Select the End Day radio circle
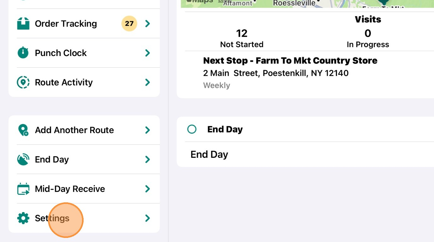Viewport: 434px width, 242px height. click(x=192, y=129)
